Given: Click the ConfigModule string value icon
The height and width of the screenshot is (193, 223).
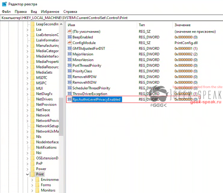Looking at the screenshot, I should [70, 43].
